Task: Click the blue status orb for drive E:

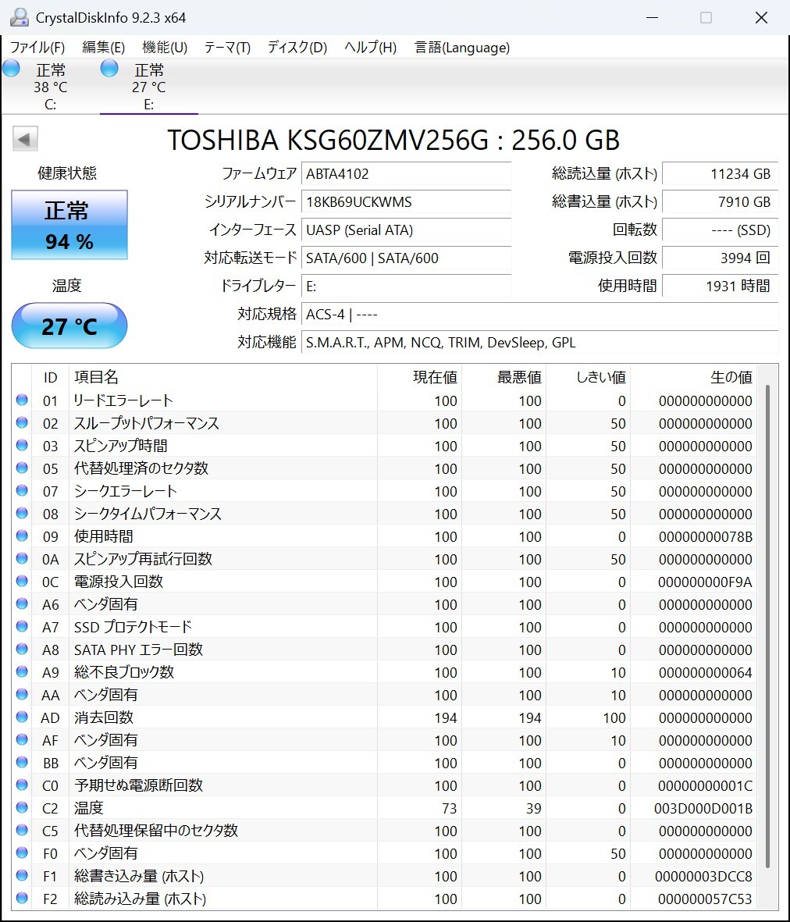Action: [x=109, y=69]
